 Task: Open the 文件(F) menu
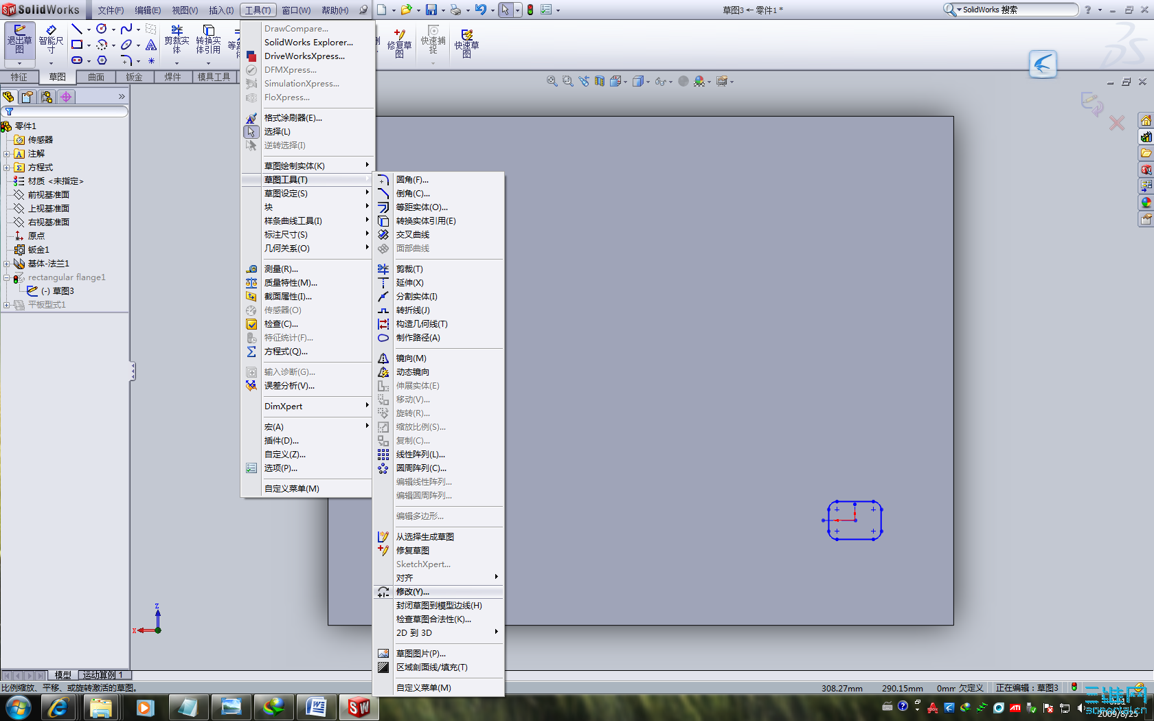(x=111, y=10)
